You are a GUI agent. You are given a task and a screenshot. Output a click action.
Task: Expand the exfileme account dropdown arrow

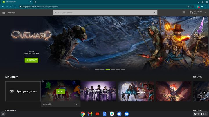206,12
